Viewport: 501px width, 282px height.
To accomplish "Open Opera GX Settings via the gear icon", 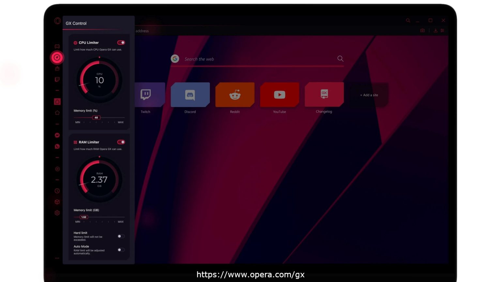I will [x=57, y=212].
